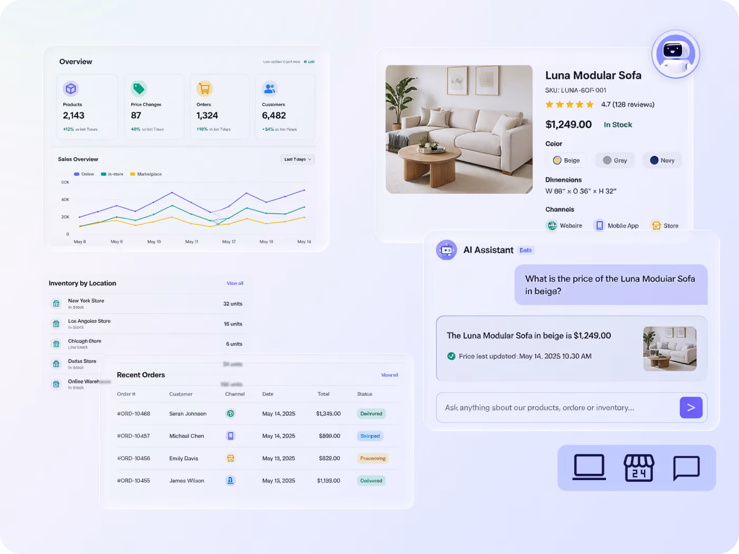Click the Beta badge beside AI Assistant
The width and height of the screenshot is (739, 554).
coord(525,250)
